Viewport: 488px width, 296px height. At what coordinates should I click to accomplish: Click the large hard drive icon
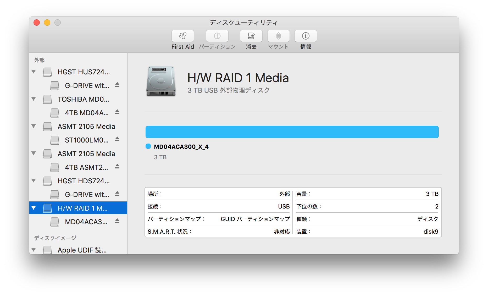[x=161, y=81]
